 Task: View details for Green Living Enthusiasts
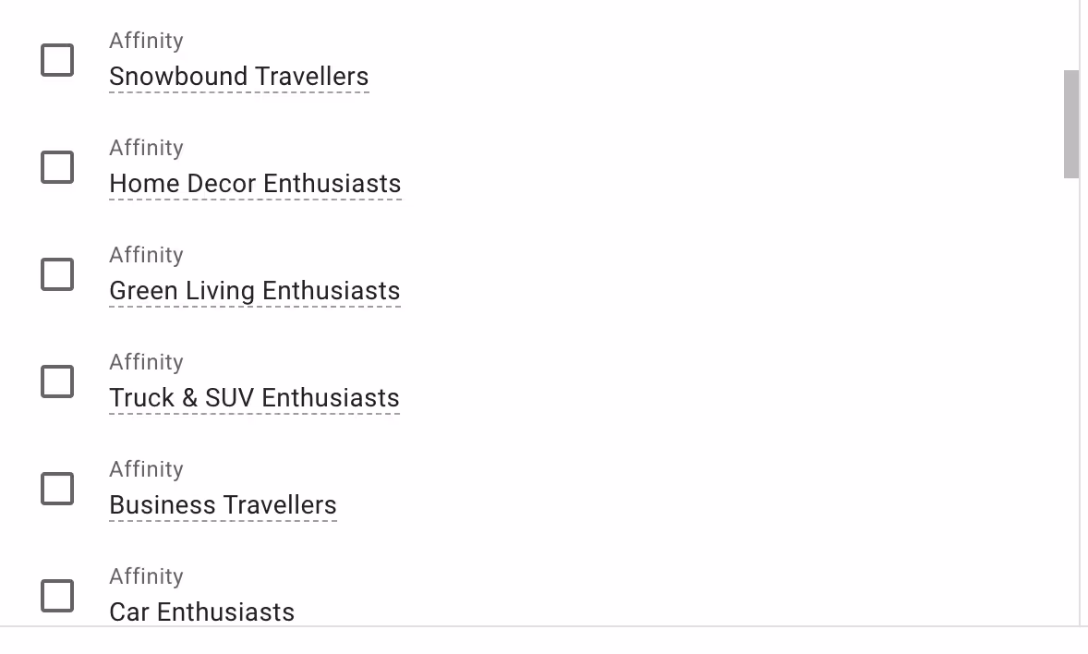click(255, 291)
